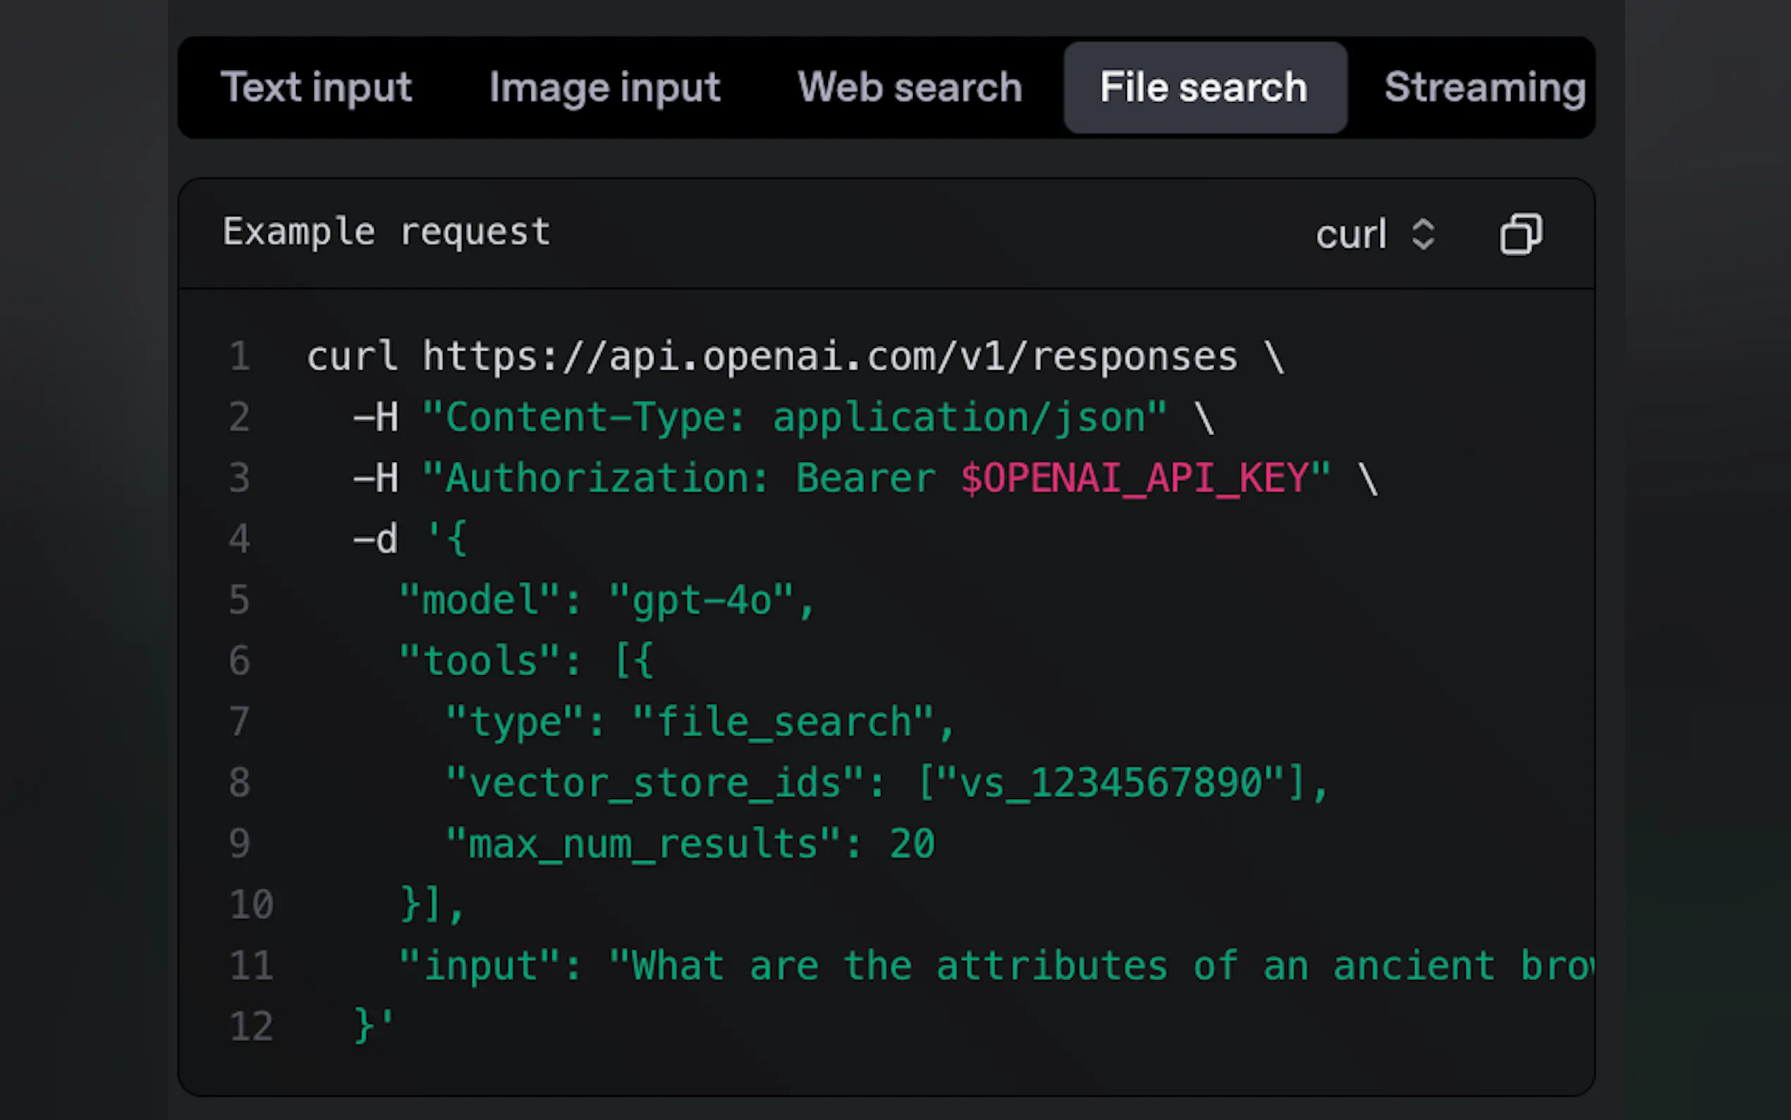Click the vs_1234567890 vector store id
The width and height of the screenshot is (1791, 1120).
(1111, 782)
